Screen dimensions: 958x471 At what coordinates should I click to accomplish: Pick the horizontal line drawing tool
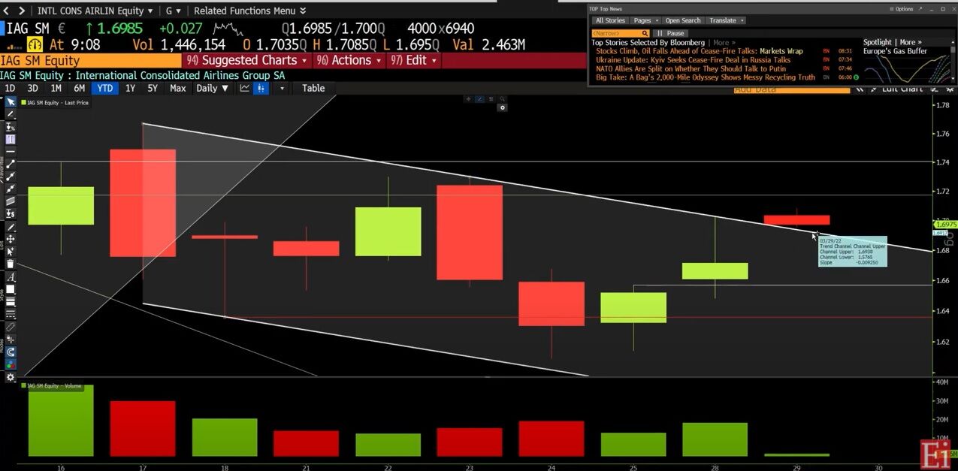point(11,151)
